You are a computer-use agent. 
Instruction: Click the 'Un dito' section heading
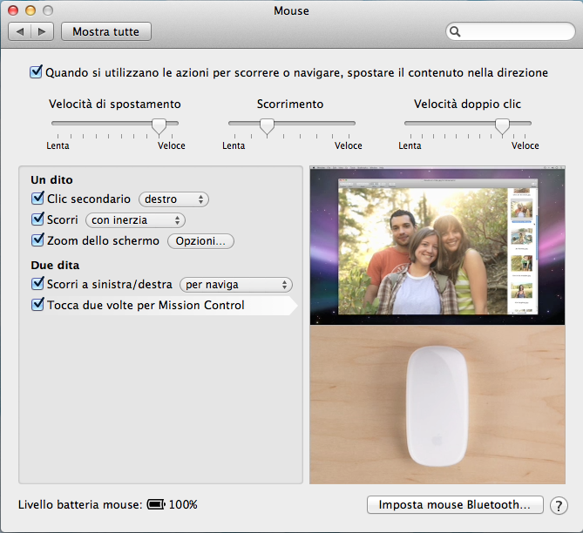pos(51,180)
